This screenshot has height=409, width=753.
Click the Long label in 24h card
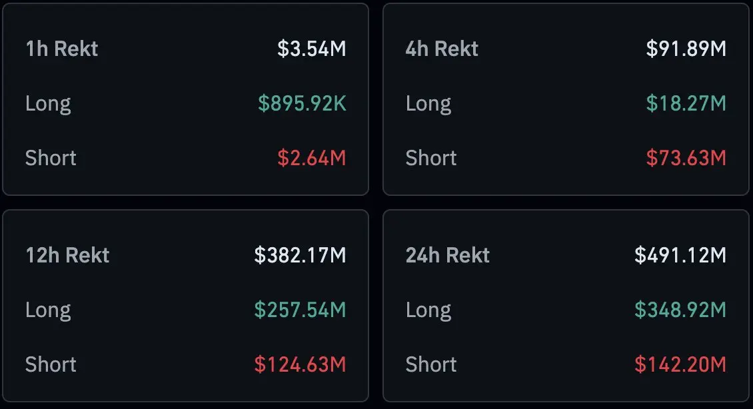pyautogui.click(x=428, y=311)
